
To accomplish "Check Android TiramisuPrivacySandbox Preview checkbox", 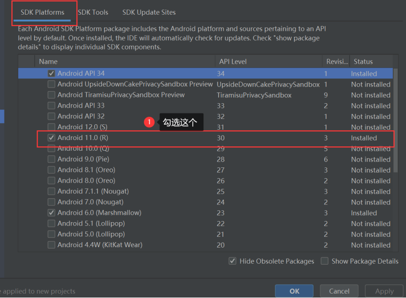I will (x=51, y=95).
